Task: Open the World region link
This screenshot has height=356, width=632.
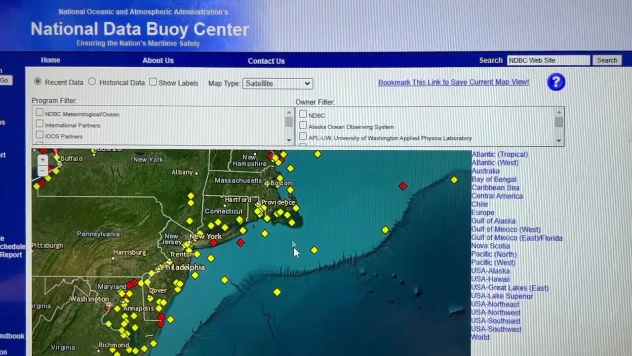Action: click(x=480, y=337)
